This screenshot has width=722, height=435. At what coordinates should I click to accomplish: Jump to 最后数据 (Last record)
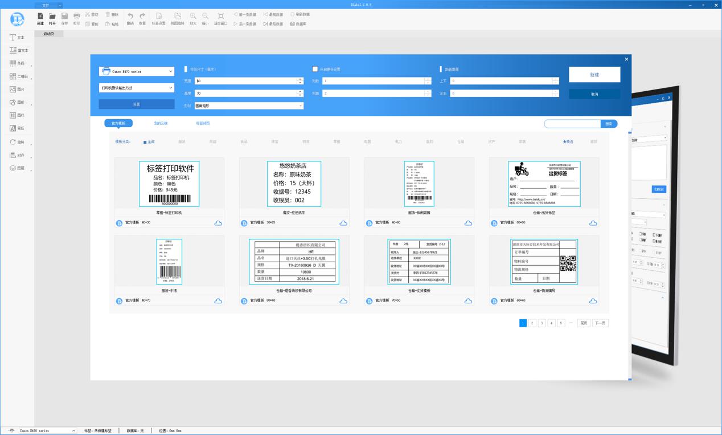coord(273,24)
